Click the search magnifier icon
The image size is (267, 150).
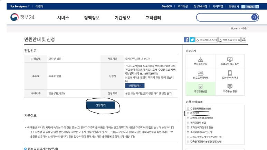[x=255, y=17]
